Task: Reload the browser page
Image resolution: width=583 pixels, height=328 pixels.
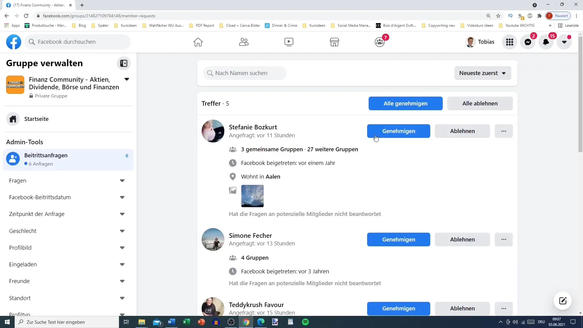Action: click(26, 16)
